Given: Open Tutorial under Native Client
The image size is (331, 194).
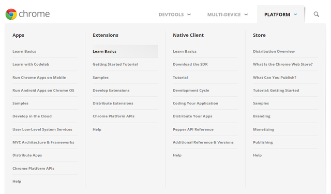Looking at the screenshot, I should 180,78.
